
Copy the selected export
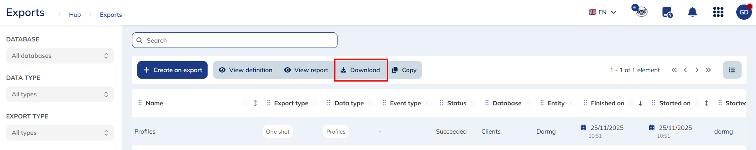(x=404, y=70)
